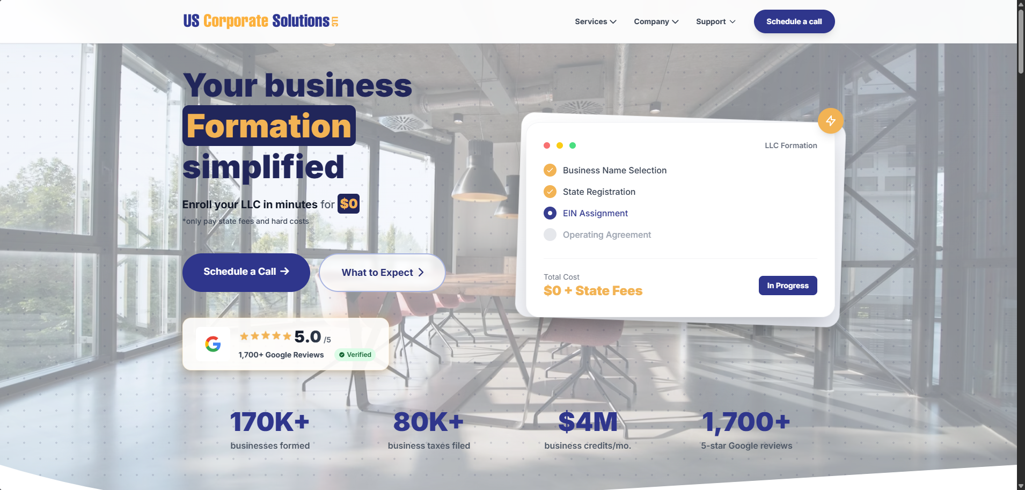Click the green dot on LLC card
Viewport: 1025px width, 490px height.
click(573, 145)
